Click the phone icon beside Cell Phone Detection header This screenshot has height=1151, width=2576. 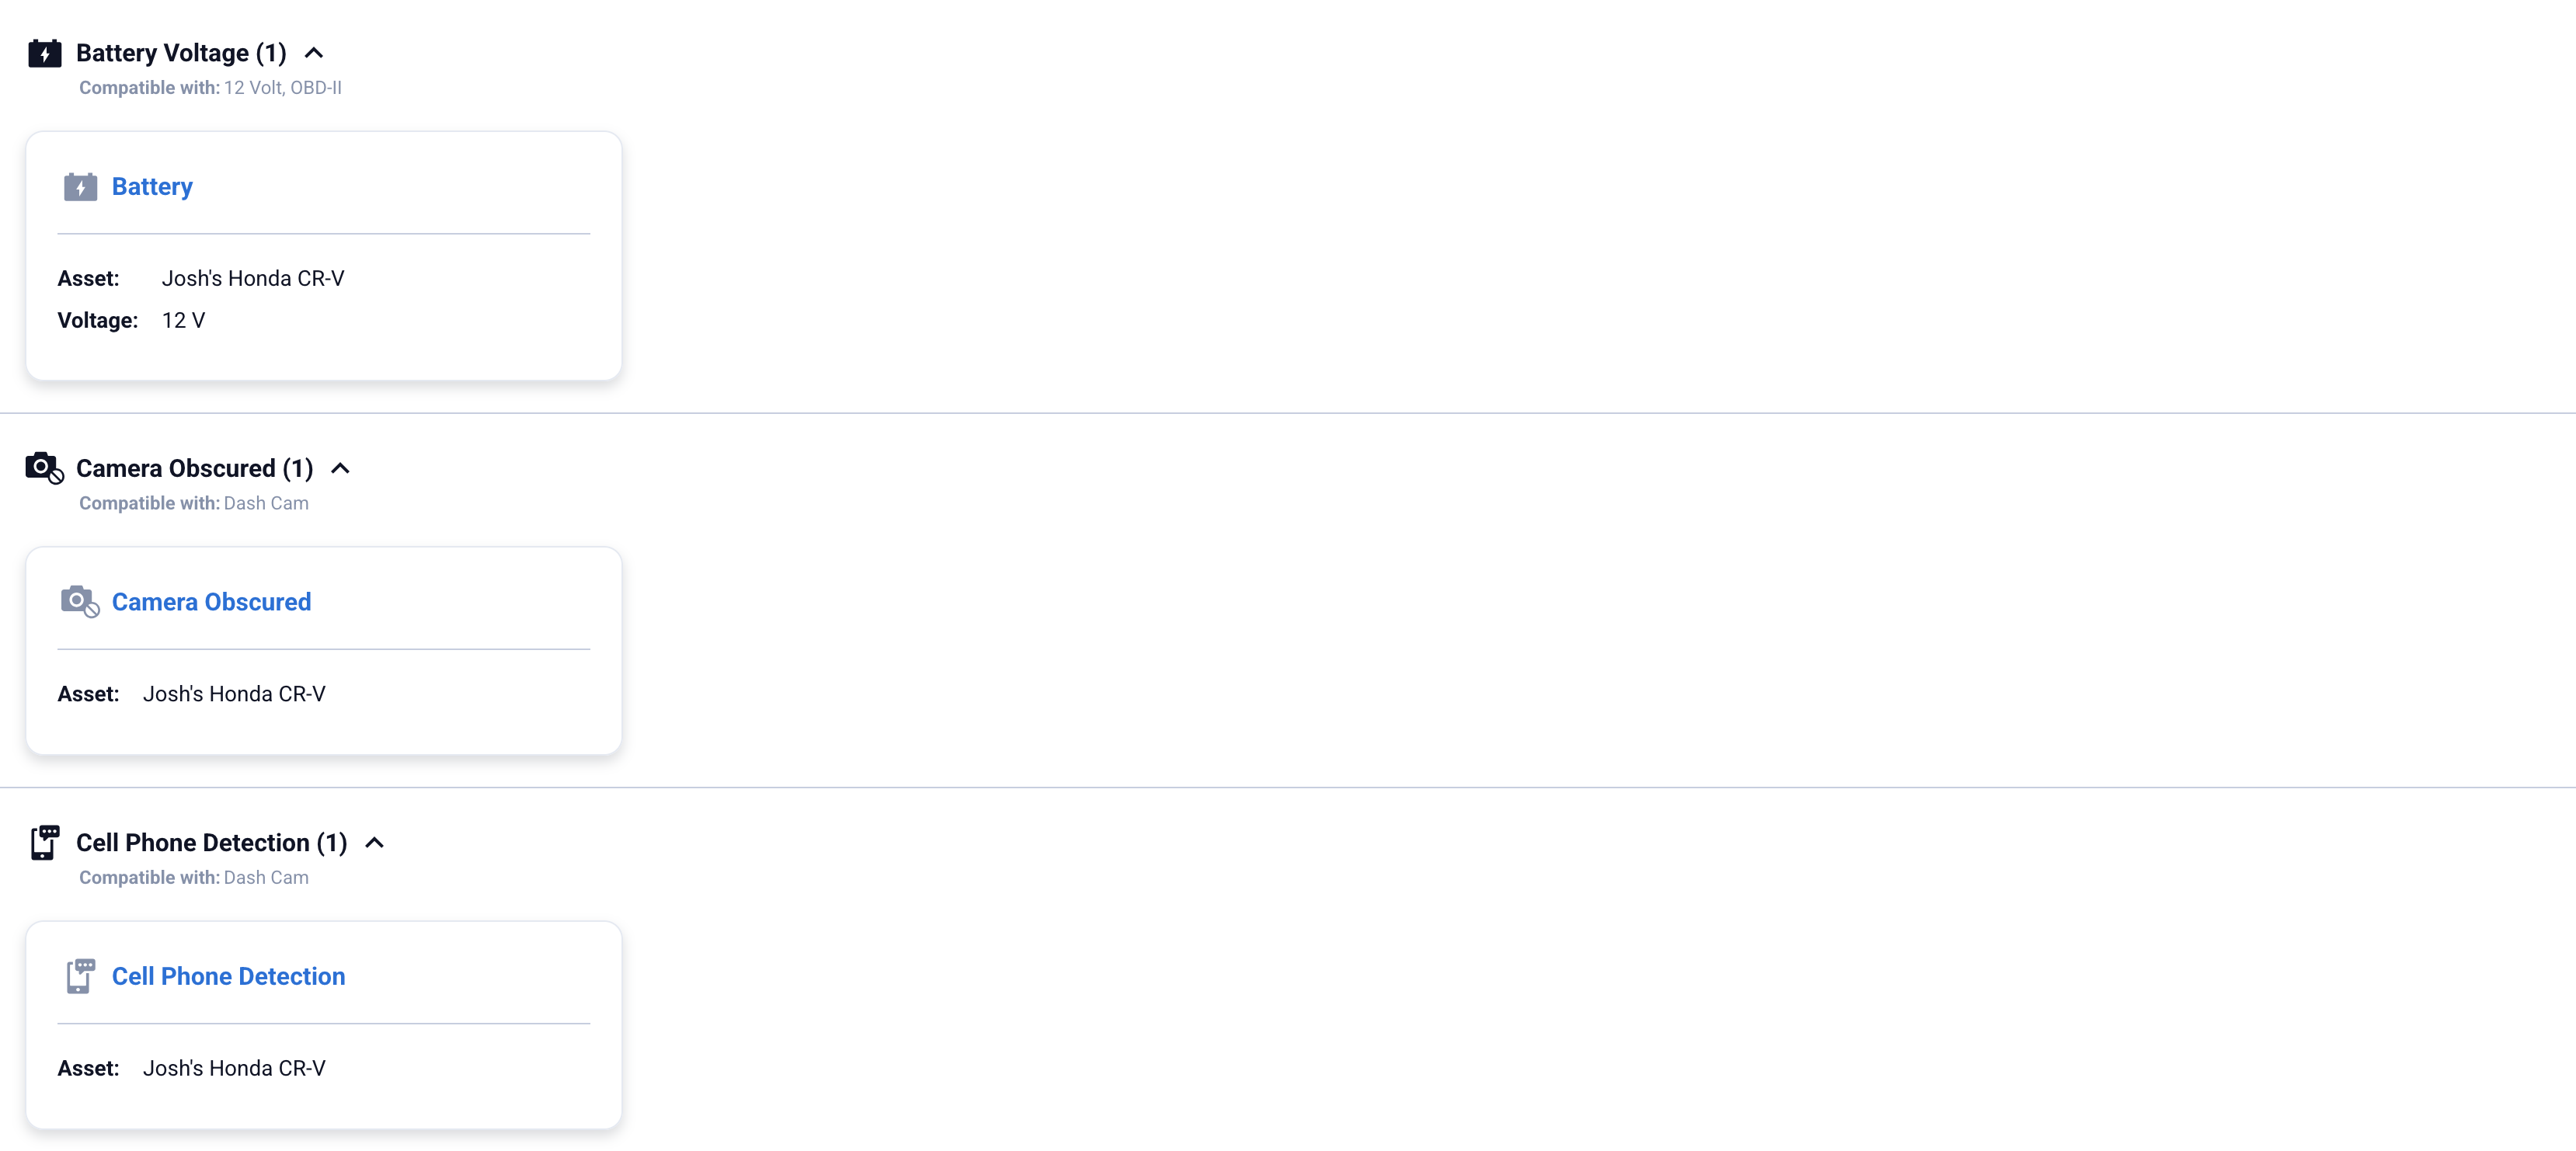click(44, 842)
